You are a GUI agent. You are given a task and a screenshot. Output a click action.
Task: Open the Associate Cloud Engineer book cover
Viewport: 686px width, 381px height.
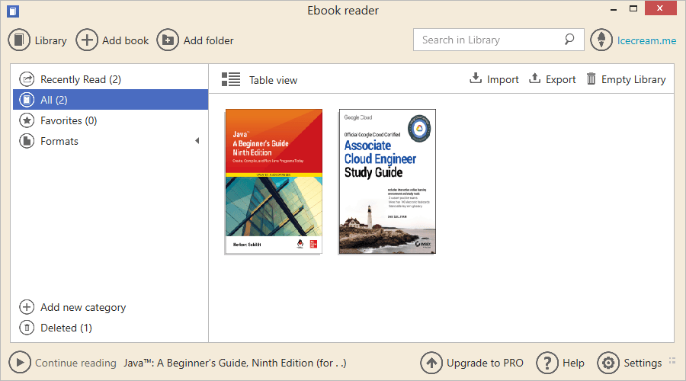click(x=388, y=181)
